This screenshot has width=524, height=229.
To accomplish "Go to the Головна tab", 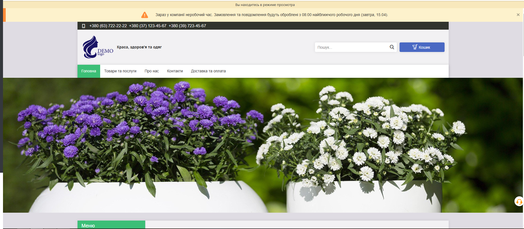I will 89,71.
